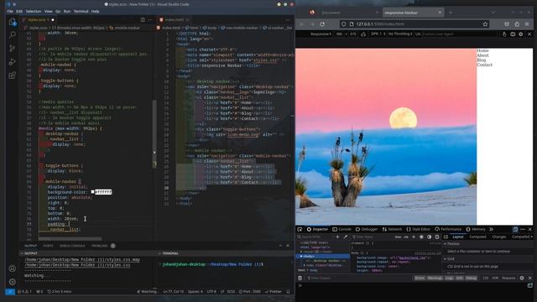The width and height of the screenshot is (537, 302).
Task: Show more DevTools tabs with double chevron
Action: 491,229
